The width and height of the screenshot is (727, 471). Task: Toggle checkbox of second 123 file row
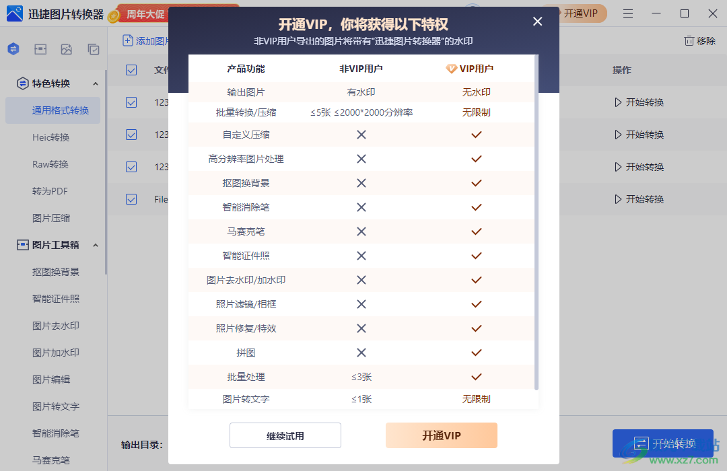[x=131, y=135]
